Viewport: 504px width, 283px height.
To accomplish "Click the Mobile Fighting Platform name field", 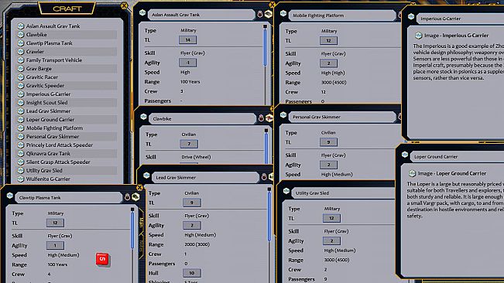I will click(x=341, y=15).
